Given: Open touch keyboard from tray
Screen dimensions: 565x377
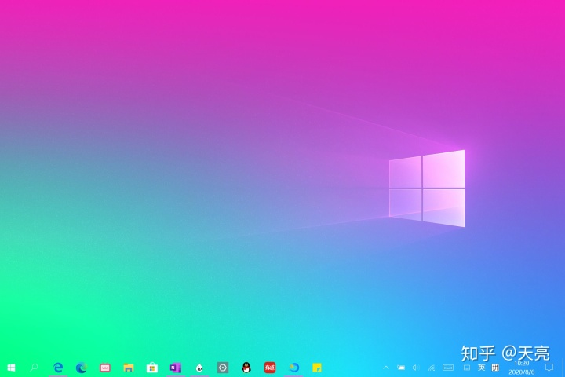Looking at the screenshot, I should click(448, 368).
